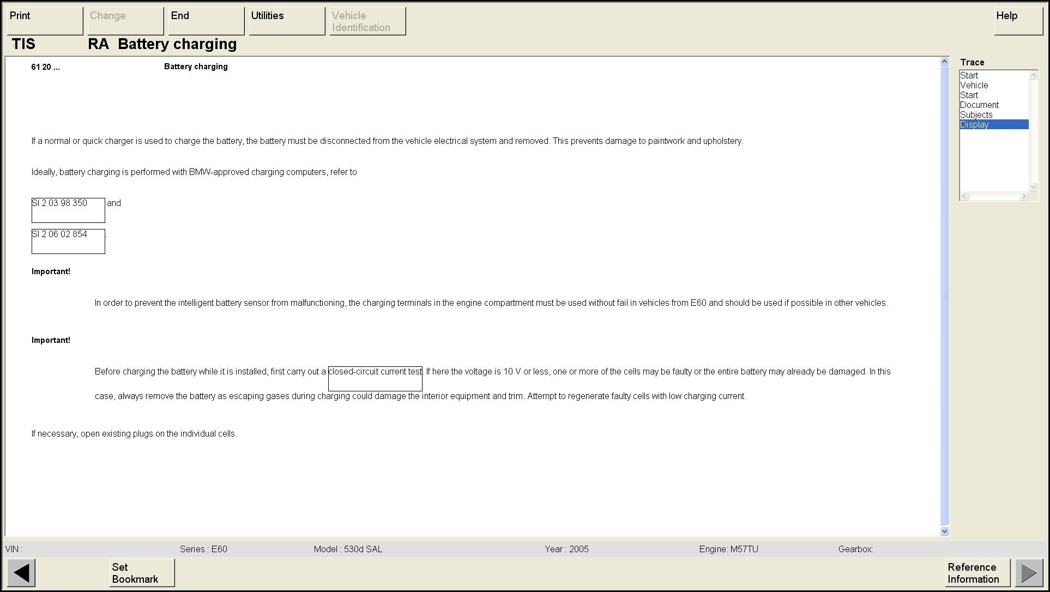Click Trace list scroll up arrow
This screenshot has width=1050, height=592.
tap(1033, 75)
